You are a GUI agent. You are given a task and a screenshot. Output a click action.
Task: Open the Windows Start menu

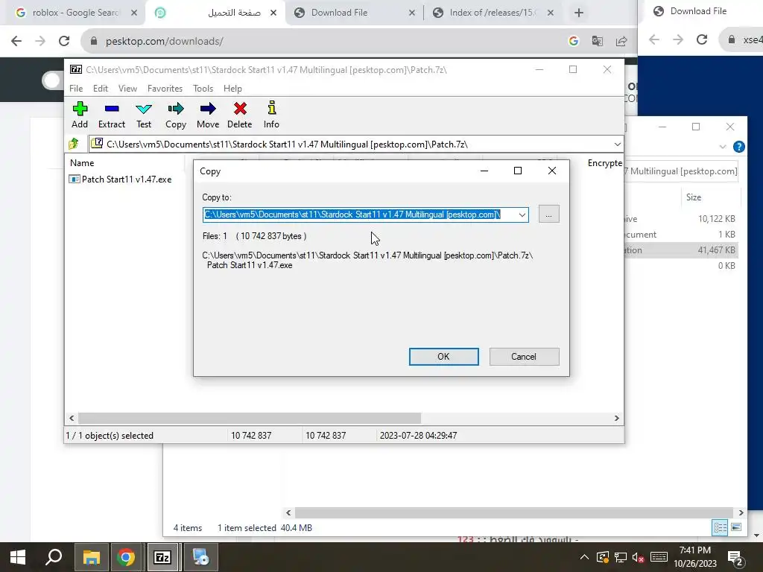coord(18,557)
